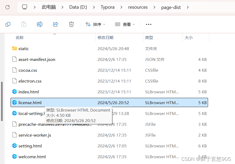Click the share icon in toolbar

[x=56, y=24]
